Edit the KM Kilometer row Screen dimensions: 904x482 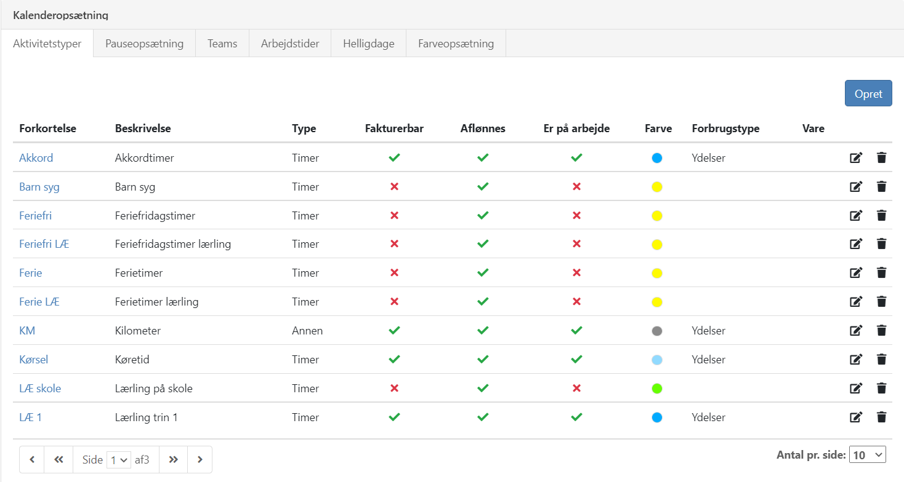(856, 331)
